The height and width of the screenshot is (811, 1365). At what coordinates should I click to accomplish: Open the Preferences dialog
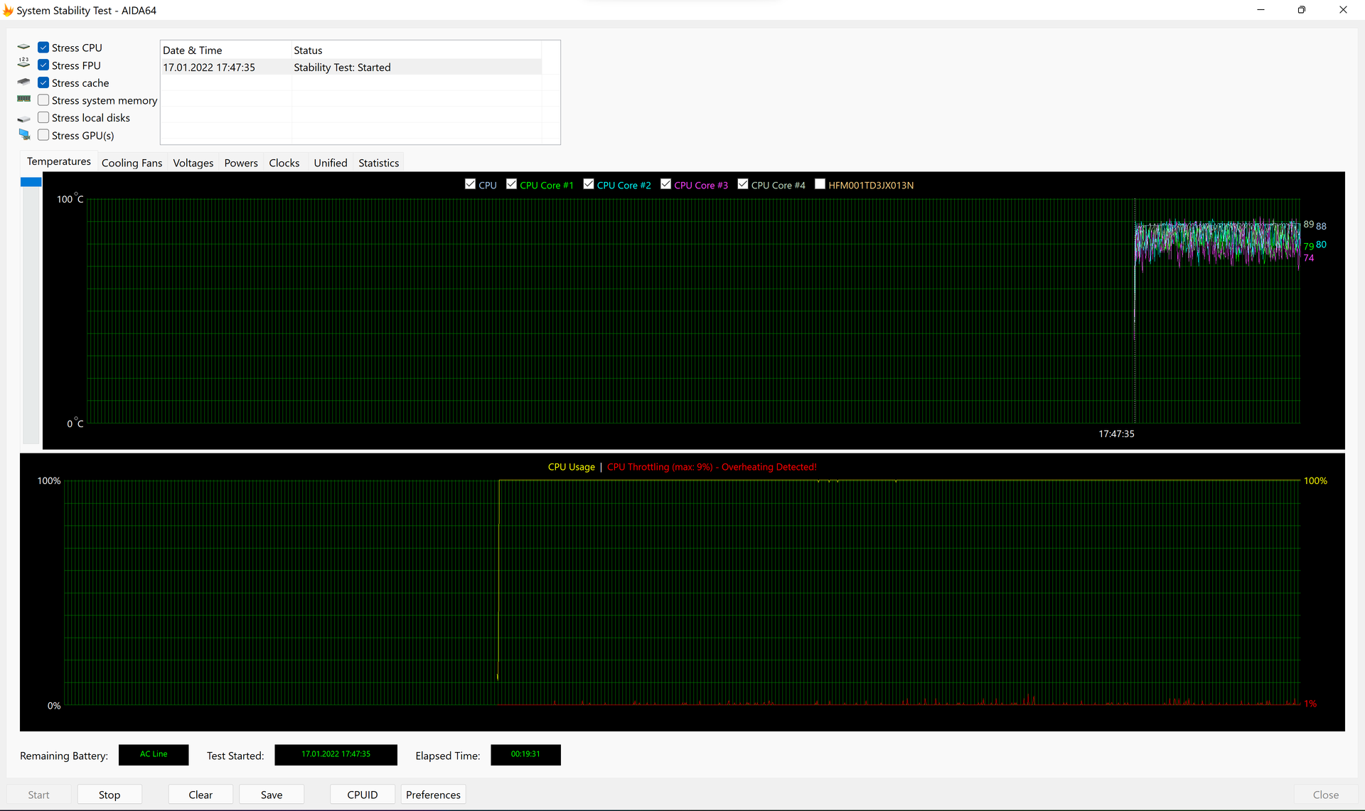click(x=432, y=794)
